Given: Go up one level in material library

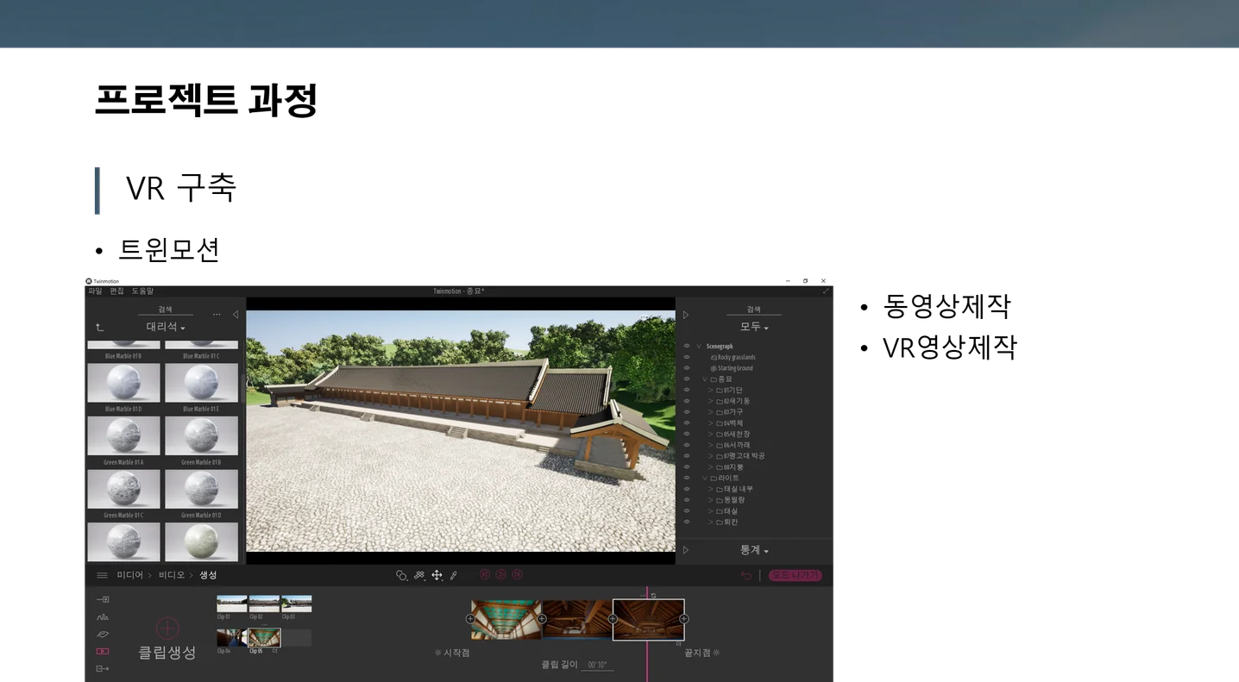Looking at the screenshot, I should [99, 327].
